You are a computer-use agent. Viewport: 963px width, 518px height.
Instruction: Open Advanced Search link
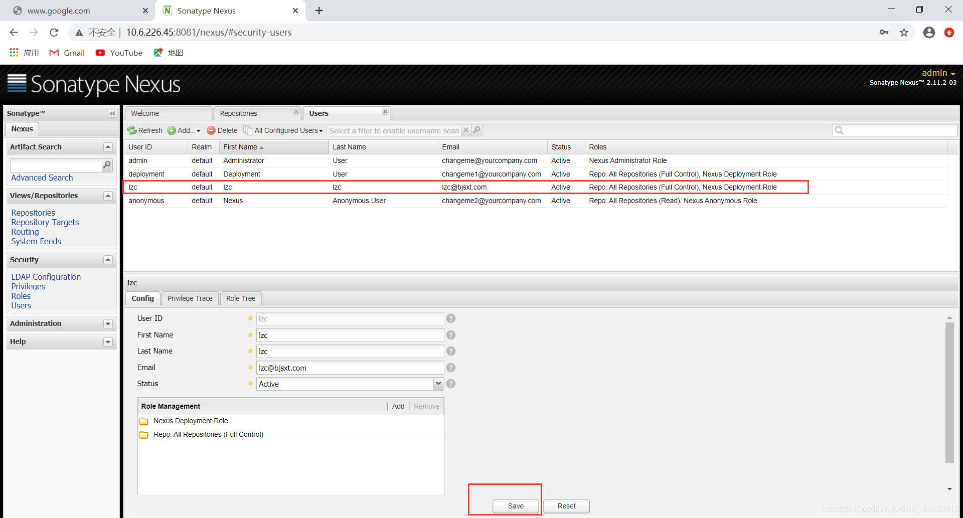[x=42, y=178]
